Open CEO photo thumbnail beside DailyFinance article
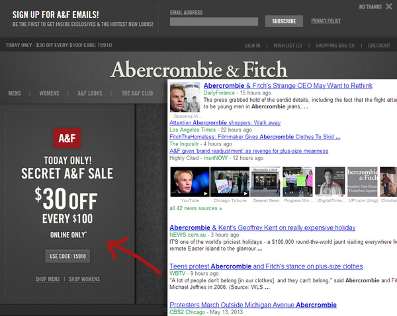This screenshot has height=316, width=397. click(185, 97)
